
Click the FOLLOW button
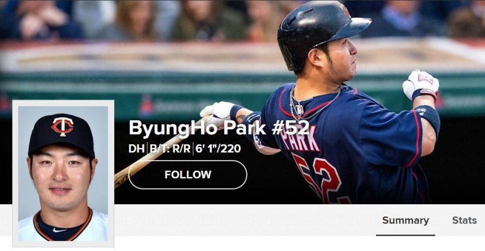coord(188,175)
